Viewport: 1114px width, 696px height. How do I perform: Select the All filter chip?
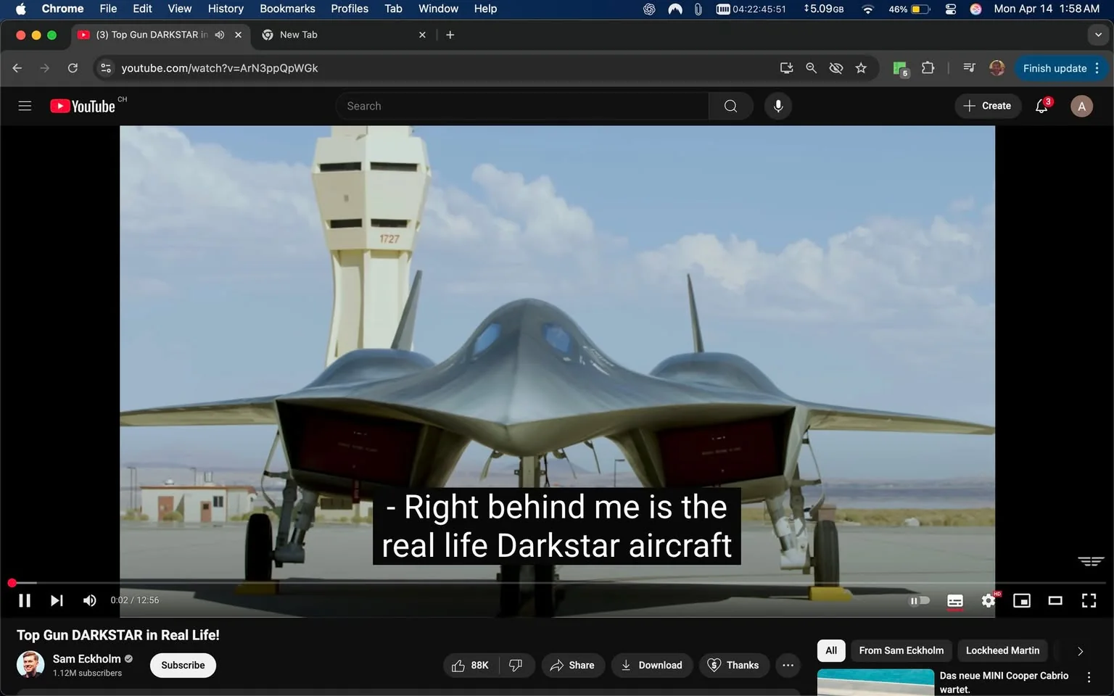831,651
